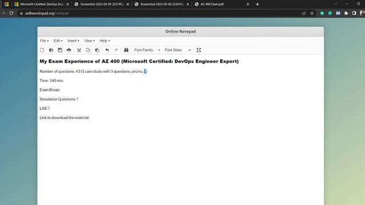The width and height of the screenshot is (365, 205).
Task: Toggle fullscreen editor mode
Action: point(198,50)
